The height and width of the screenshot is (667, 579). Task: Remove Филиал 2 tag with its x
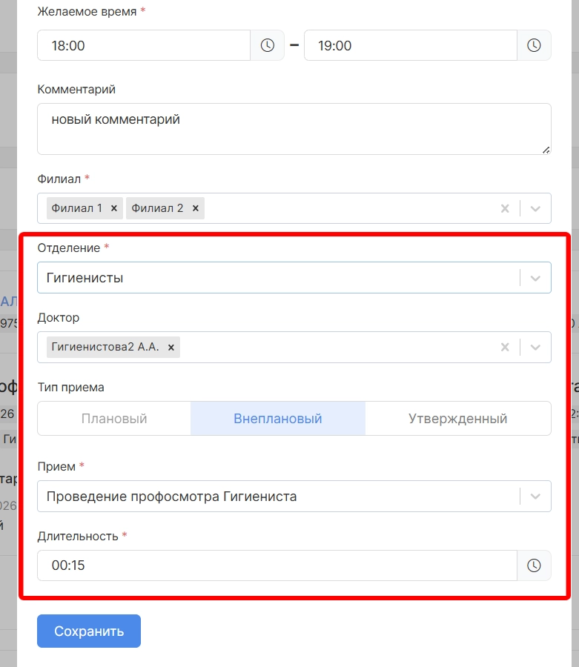point(196,208)
